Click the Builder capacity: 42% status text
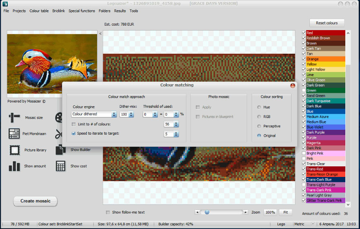This screenshot has height=229, width=360. coord(176,224)
